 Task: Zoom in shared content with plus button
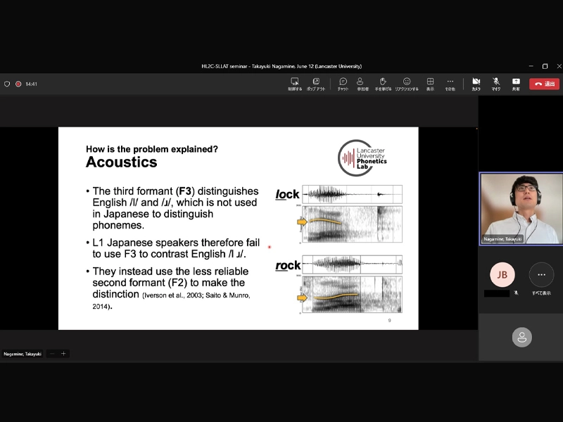point(63,354)
